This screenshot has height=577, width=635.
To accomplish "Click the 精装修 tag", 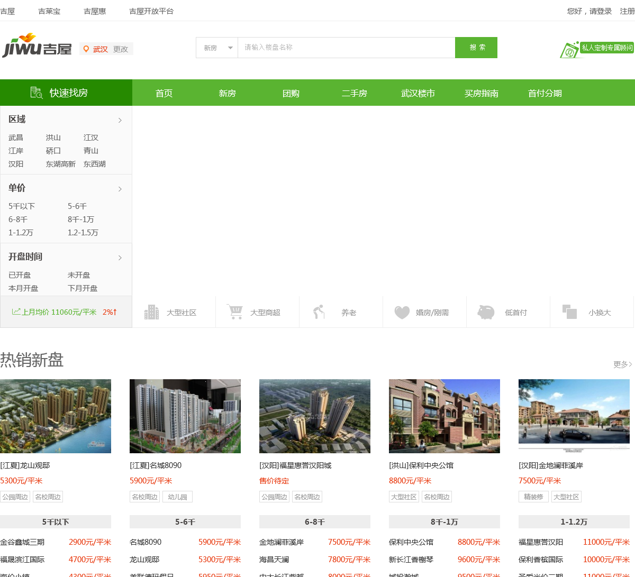I will pos(534,497).
